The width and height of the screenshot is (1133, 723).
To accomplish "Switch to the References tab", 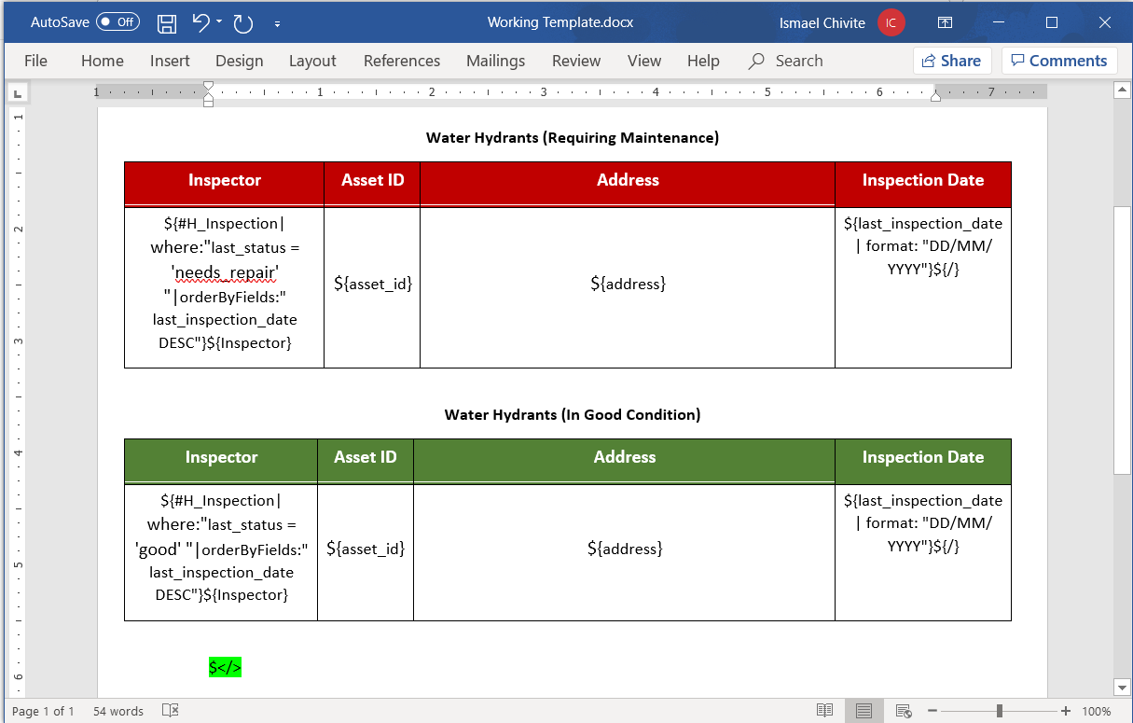I will click(x=402, y=61).
